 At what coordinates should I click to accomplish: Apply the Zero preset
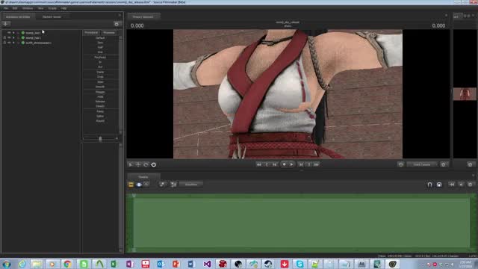(100, 43)
